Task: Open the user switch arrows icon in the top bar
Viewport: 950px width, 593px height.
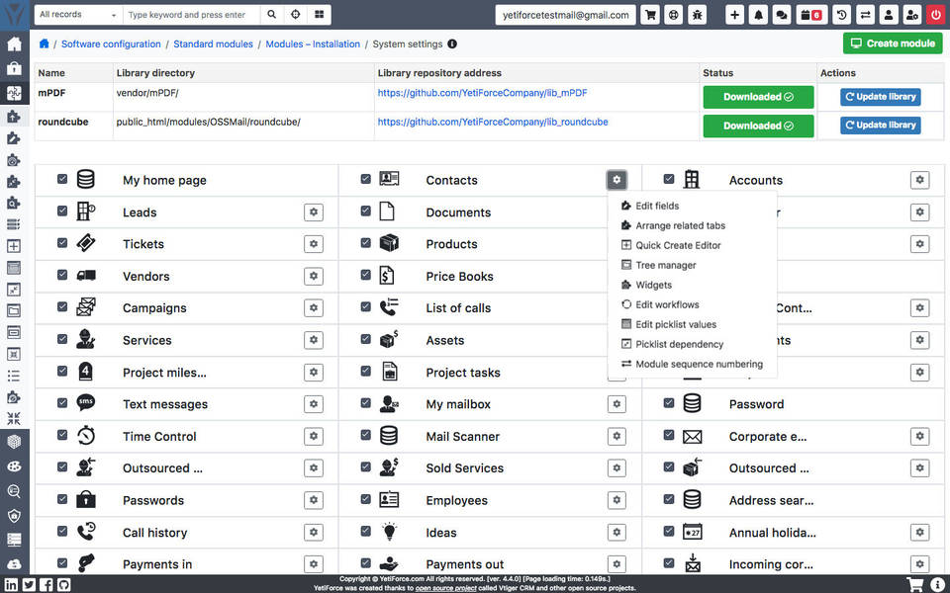Action: (867, 15)
